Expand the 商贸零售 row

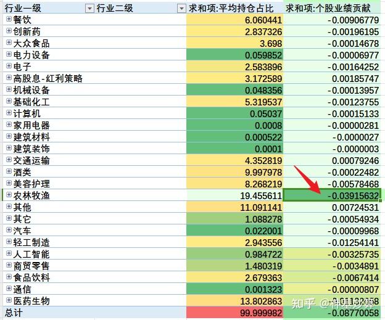[x=9, y=265]
